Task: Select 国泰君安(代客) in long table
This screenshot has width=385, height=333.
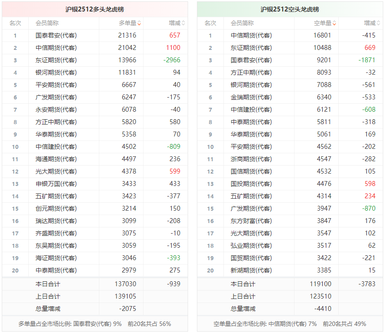Action: pos(56,35)
